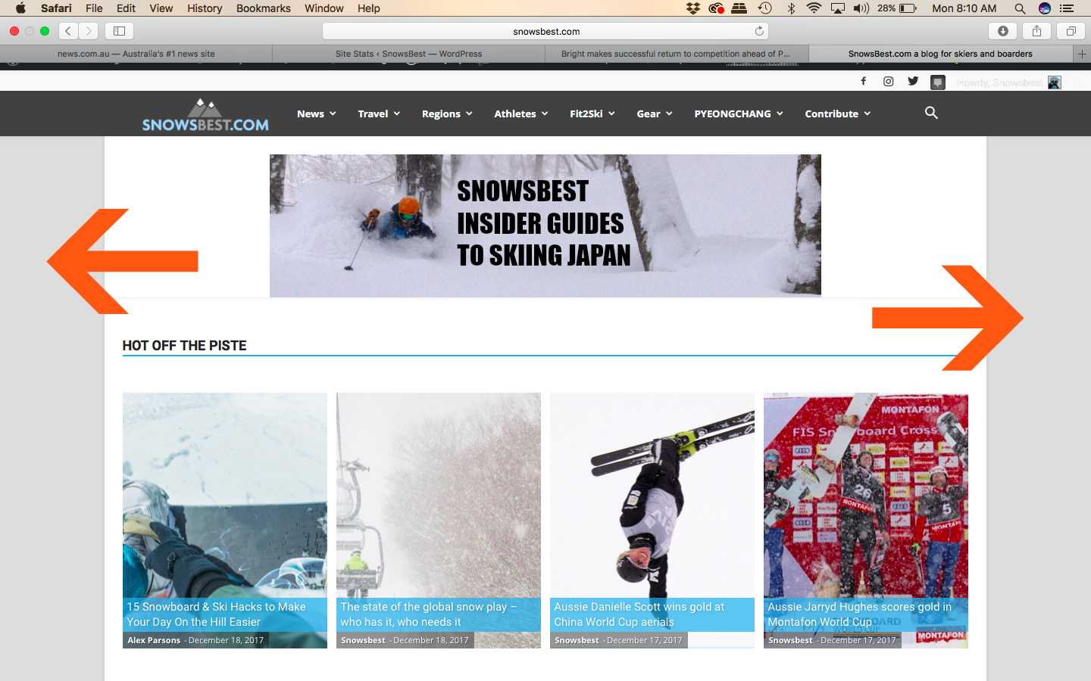Open the Apple menu
Image resolution: width=1091 pixels, height=681 pixels.
pyautogui.click(x=20, y=8)
